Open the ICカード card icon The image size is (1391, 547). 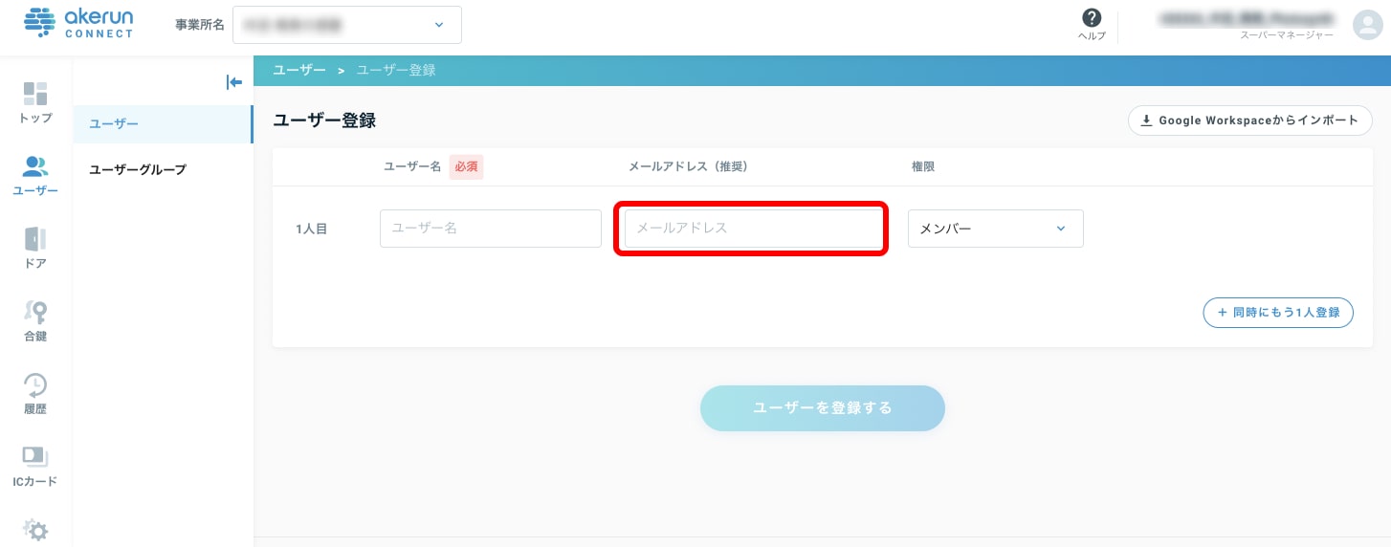[x=35, y=457]
